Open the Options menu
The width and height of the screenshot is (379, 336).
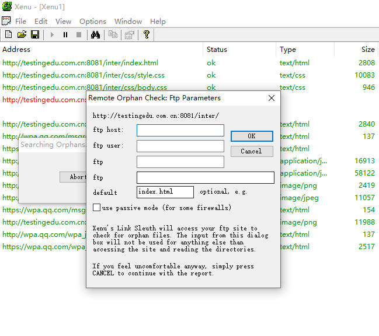click(x=93, y=22)
